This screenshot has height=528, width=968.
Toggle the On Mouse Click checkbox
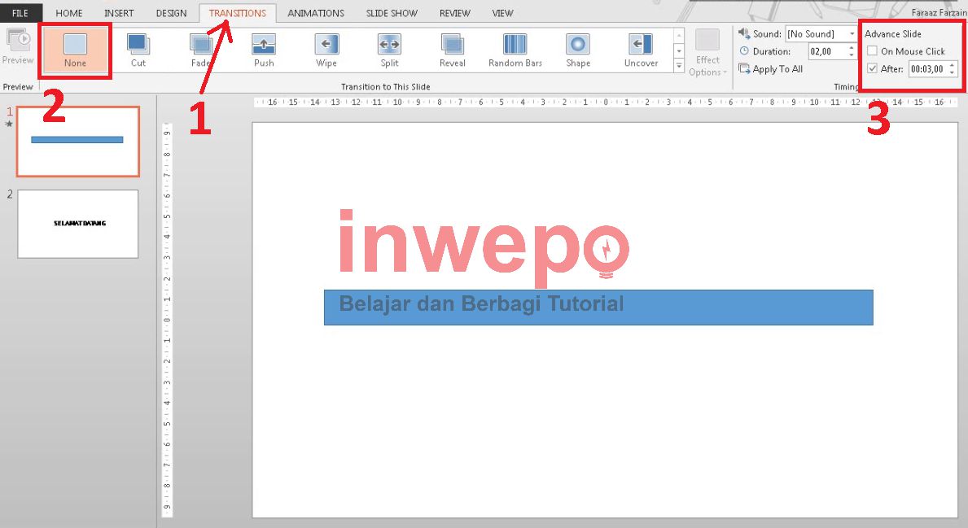tap(872, 51)
